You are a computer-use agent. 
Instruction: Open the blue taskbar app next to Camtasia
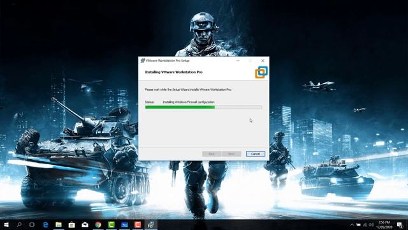click(x=124, y=224)
